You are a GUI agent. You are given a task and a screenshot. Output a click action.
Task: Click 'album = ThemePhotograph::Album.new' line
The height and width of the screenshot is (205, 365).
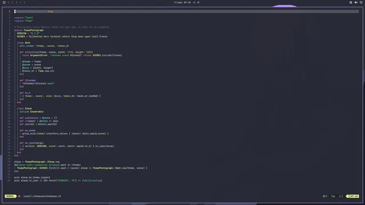[x=36, y=162]
